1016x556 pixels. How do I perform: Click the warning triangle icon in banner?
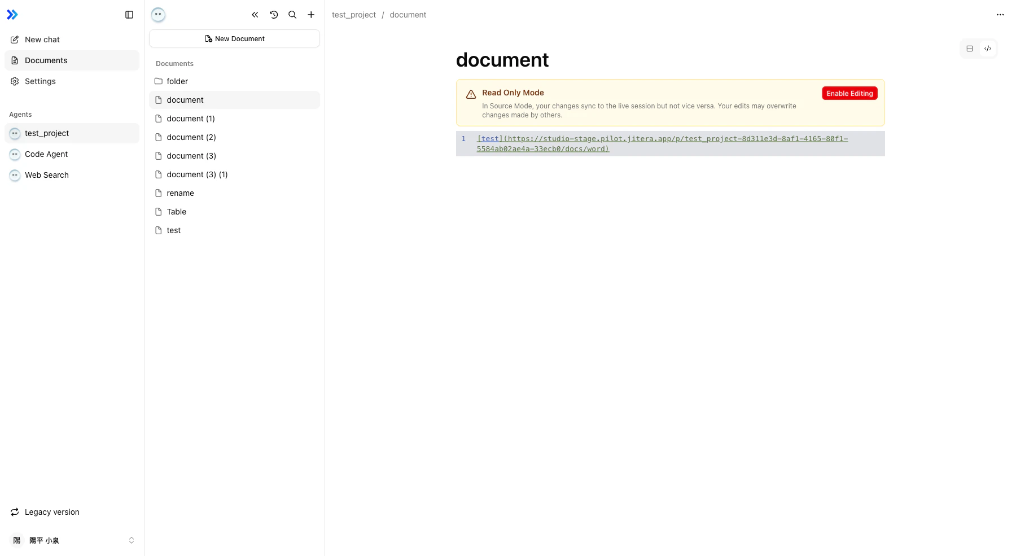pyautogui.click(x=471, y=94)
